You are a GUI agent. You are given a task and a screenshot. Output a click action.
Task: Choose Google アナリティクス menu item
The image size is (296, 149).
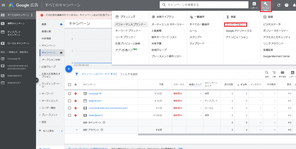(x=238, y=31)
